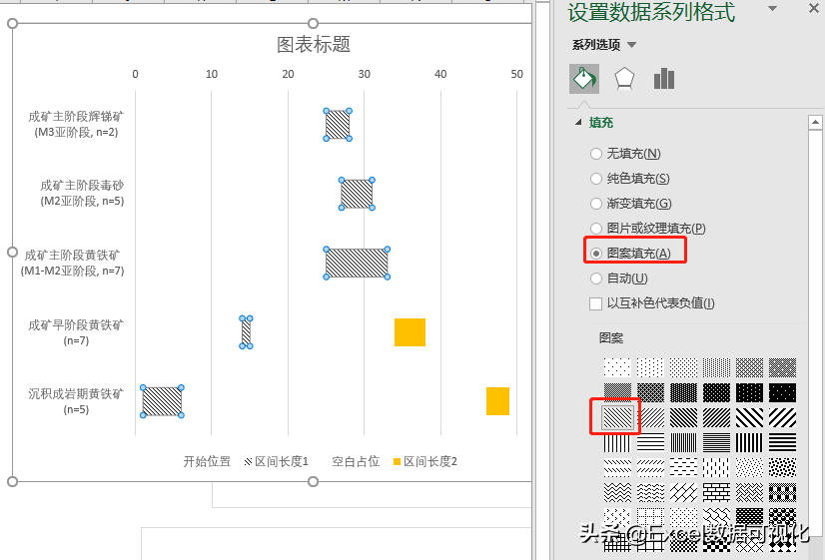Open the 系列选项 dropdown arrow
Screen dimensions: 825x560
632,45
